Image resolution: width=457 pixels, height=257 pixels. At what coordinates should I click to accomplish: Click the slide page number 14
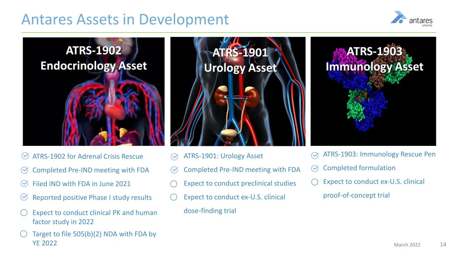(x=443, y=245)
